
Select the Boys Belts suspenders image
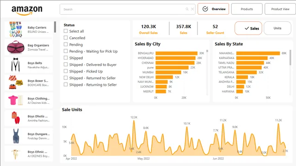pos(15,65)
